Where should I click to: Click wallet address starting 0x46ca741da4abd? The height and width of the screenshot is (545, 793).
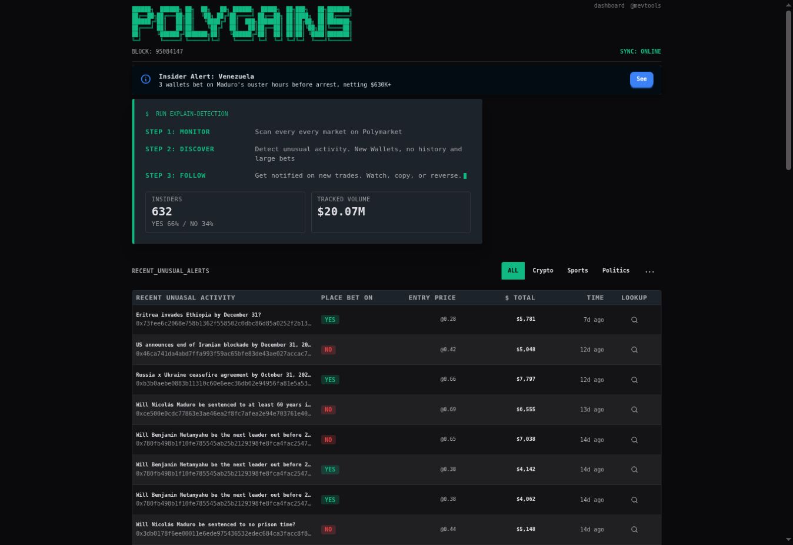click(224, 354)
